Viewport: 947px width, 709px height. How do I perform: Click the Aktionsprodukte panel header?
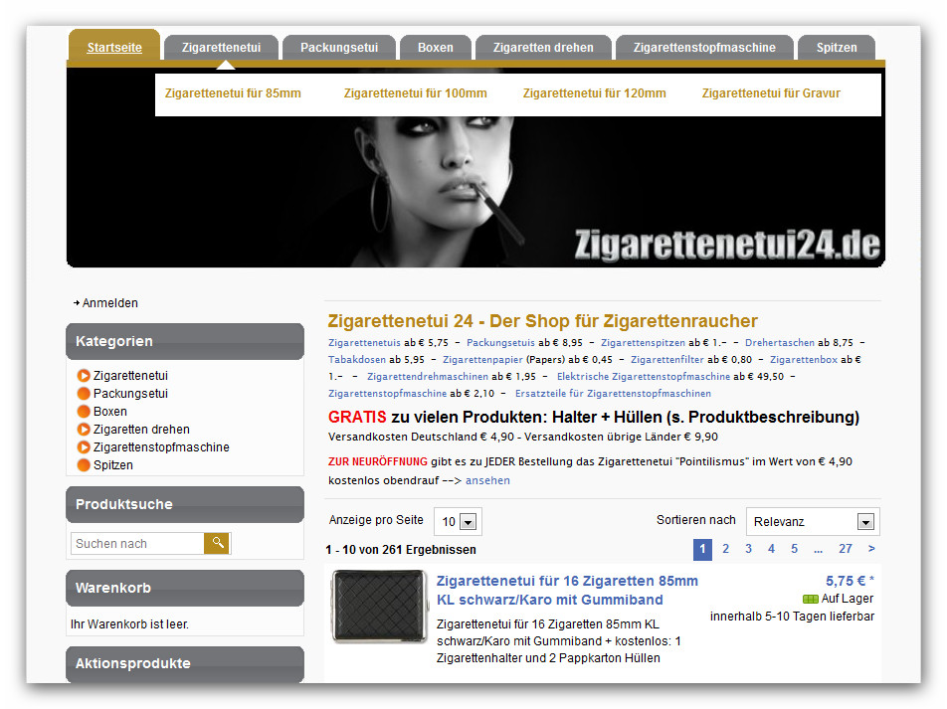pos(185,663)
